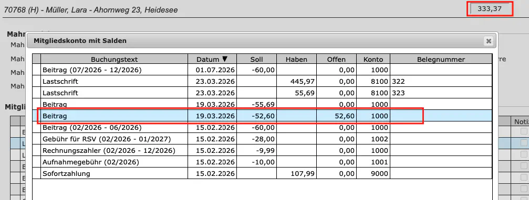
Task: Sort by the Konto column header
Action: pyautogui.click(x=373, y=60)
